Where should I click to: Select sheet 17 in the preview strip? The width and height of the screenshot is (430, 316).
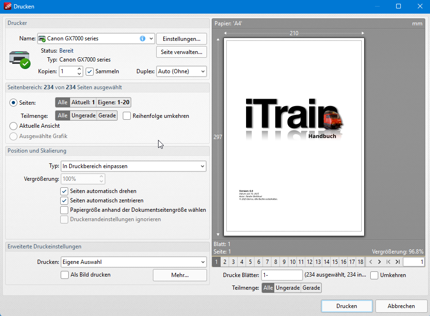(352, 262)
